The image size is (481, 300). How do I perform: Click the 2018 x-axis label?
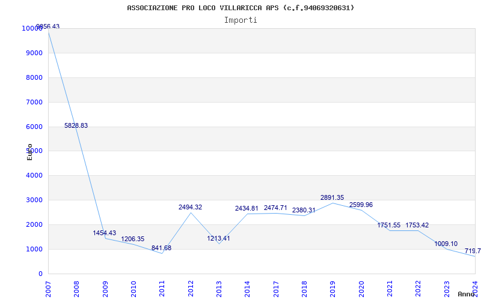pos(304,289)
